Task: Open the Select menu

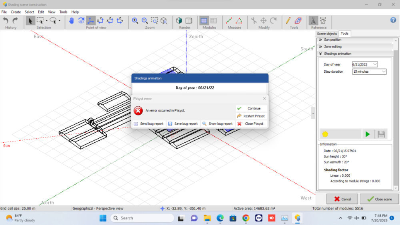Action: click(x=29, y=12)
